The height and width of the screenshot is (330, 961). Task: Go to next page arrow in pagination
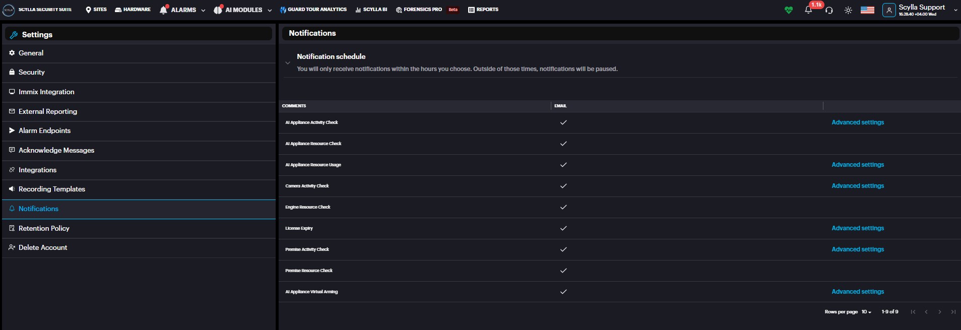(x=939, y=312)
